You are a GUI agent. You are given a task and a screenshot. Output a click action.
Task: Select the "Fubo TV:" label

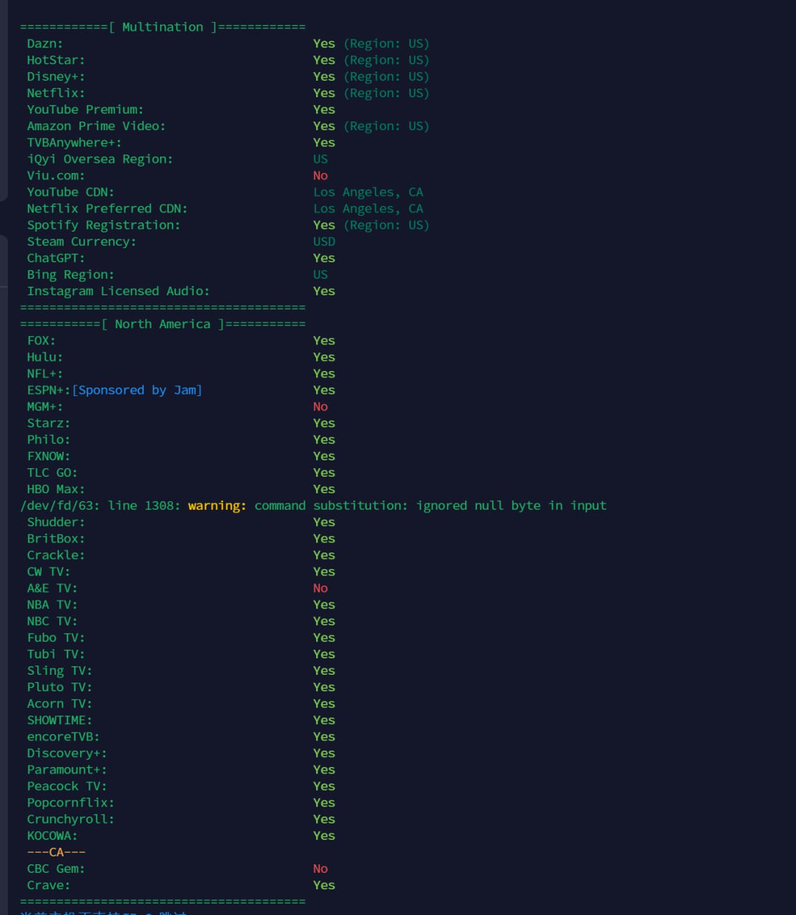click(56, 637)
